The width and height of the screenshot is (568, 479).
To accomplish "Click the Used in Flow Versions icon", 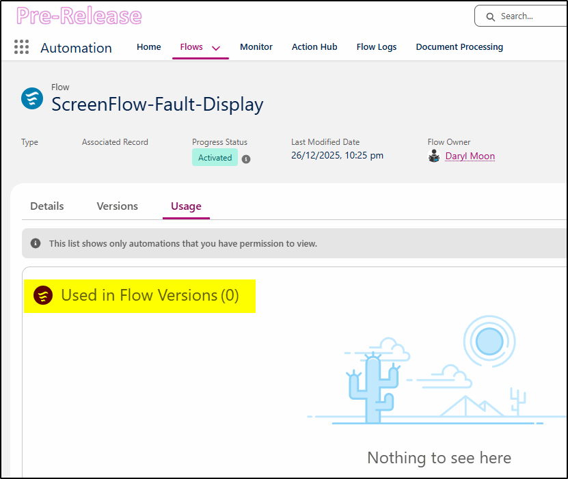I will click(x=43, y=295).
